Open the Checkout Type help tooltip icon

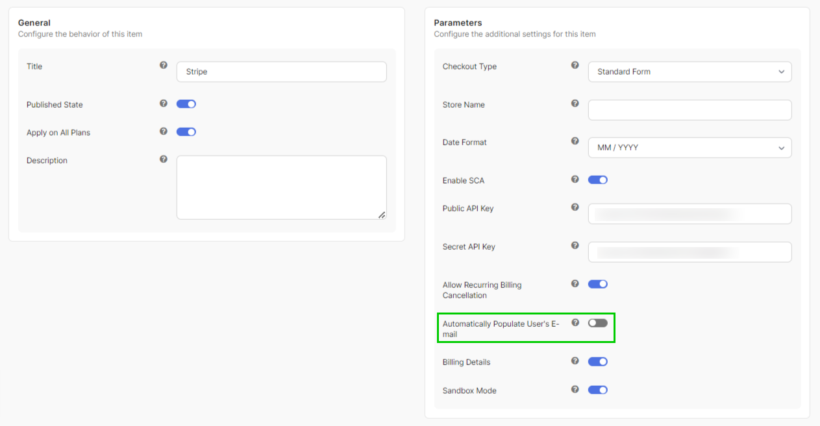575,65
